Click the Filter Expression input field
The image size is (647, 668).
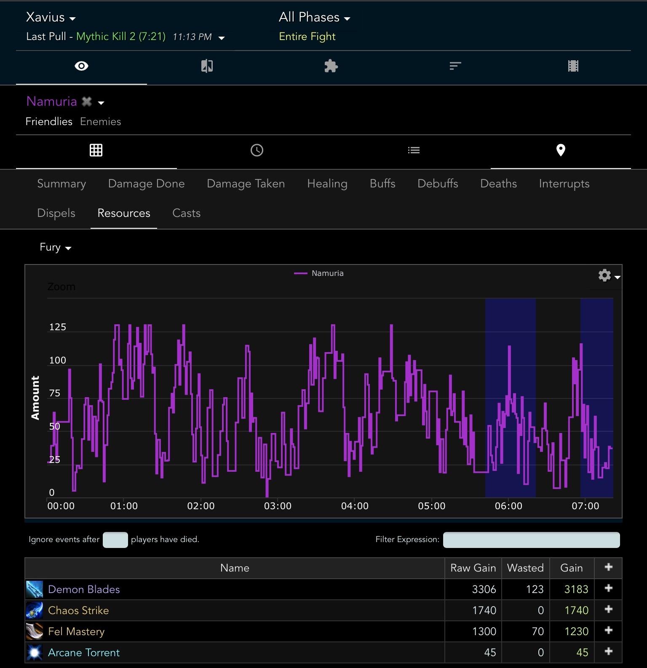tap(531, 540)
